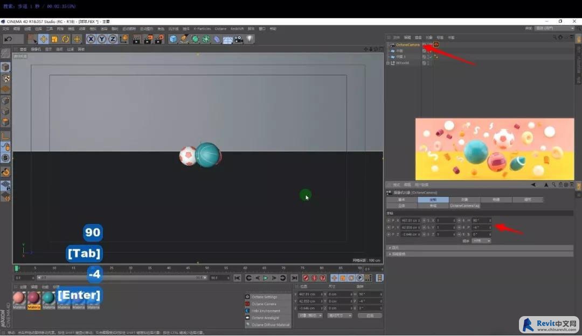Viewport: 582px width, 336px height.
Task: Open the Redshift menu
Action: [x=237, y=28]
